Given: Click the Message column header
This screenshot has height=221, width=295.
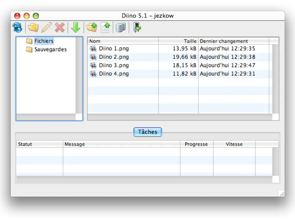Looking at the screenshot, I should click(122, 144).
